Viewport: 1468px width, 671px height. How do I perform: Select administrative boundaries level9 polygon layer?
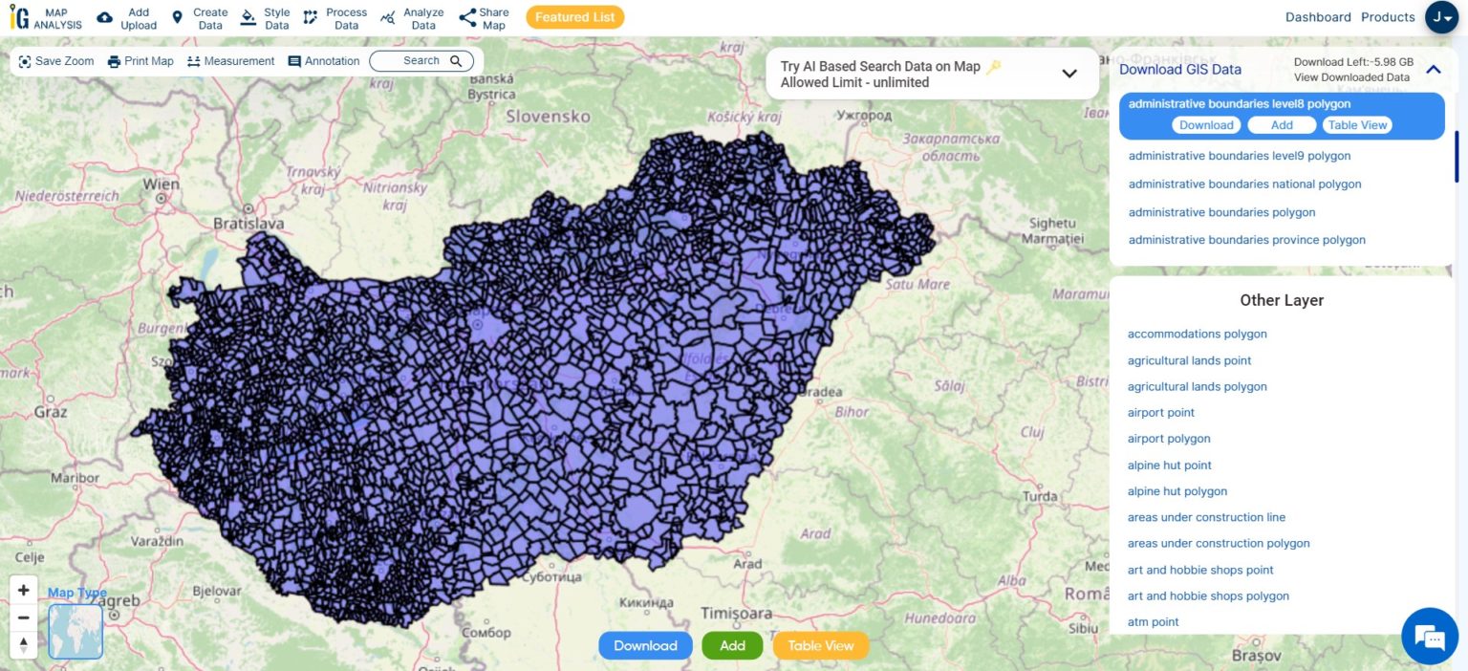tap(1239, 156)
